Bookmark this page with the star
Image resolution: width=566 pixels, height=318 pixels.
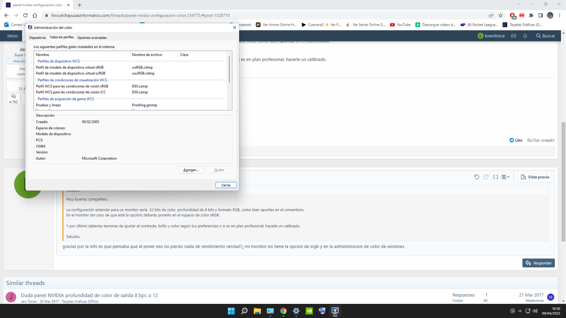[x=501, y=15]
